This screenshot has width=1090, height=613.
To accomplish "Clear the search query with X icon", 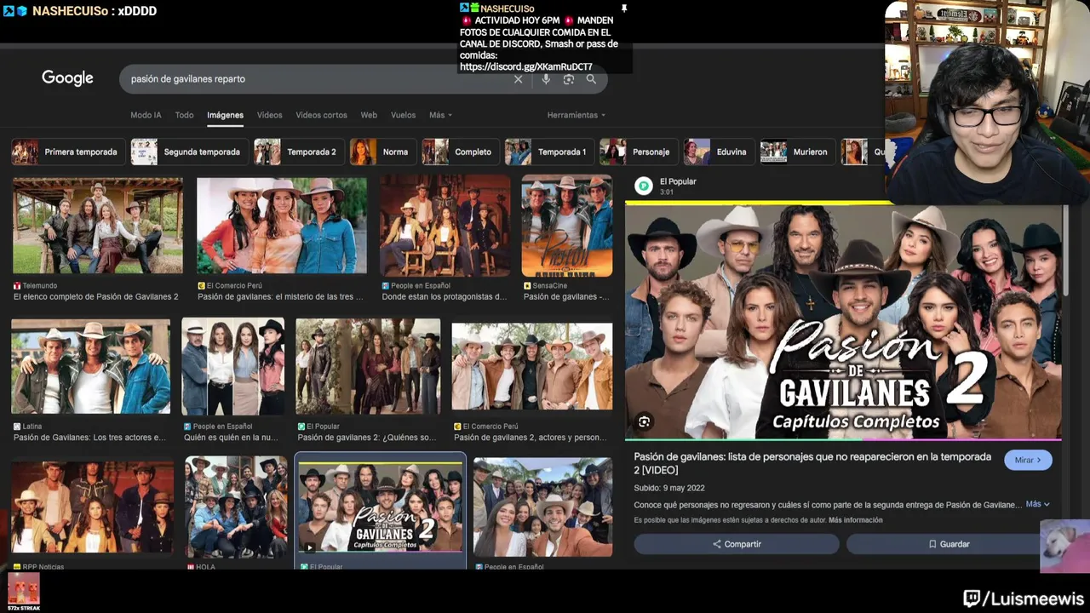I will [x=518, y=79].
